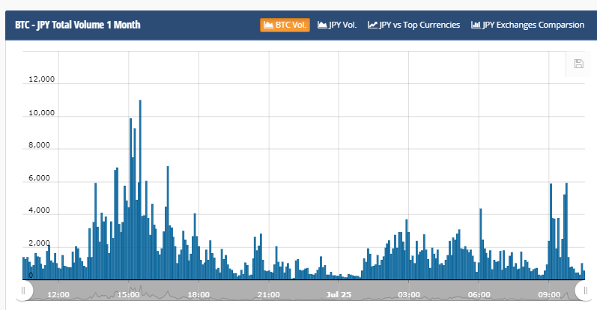597x310 pixels.
Task: Click the 15:00 mark on range navigator
Action: tap(128, 295)
